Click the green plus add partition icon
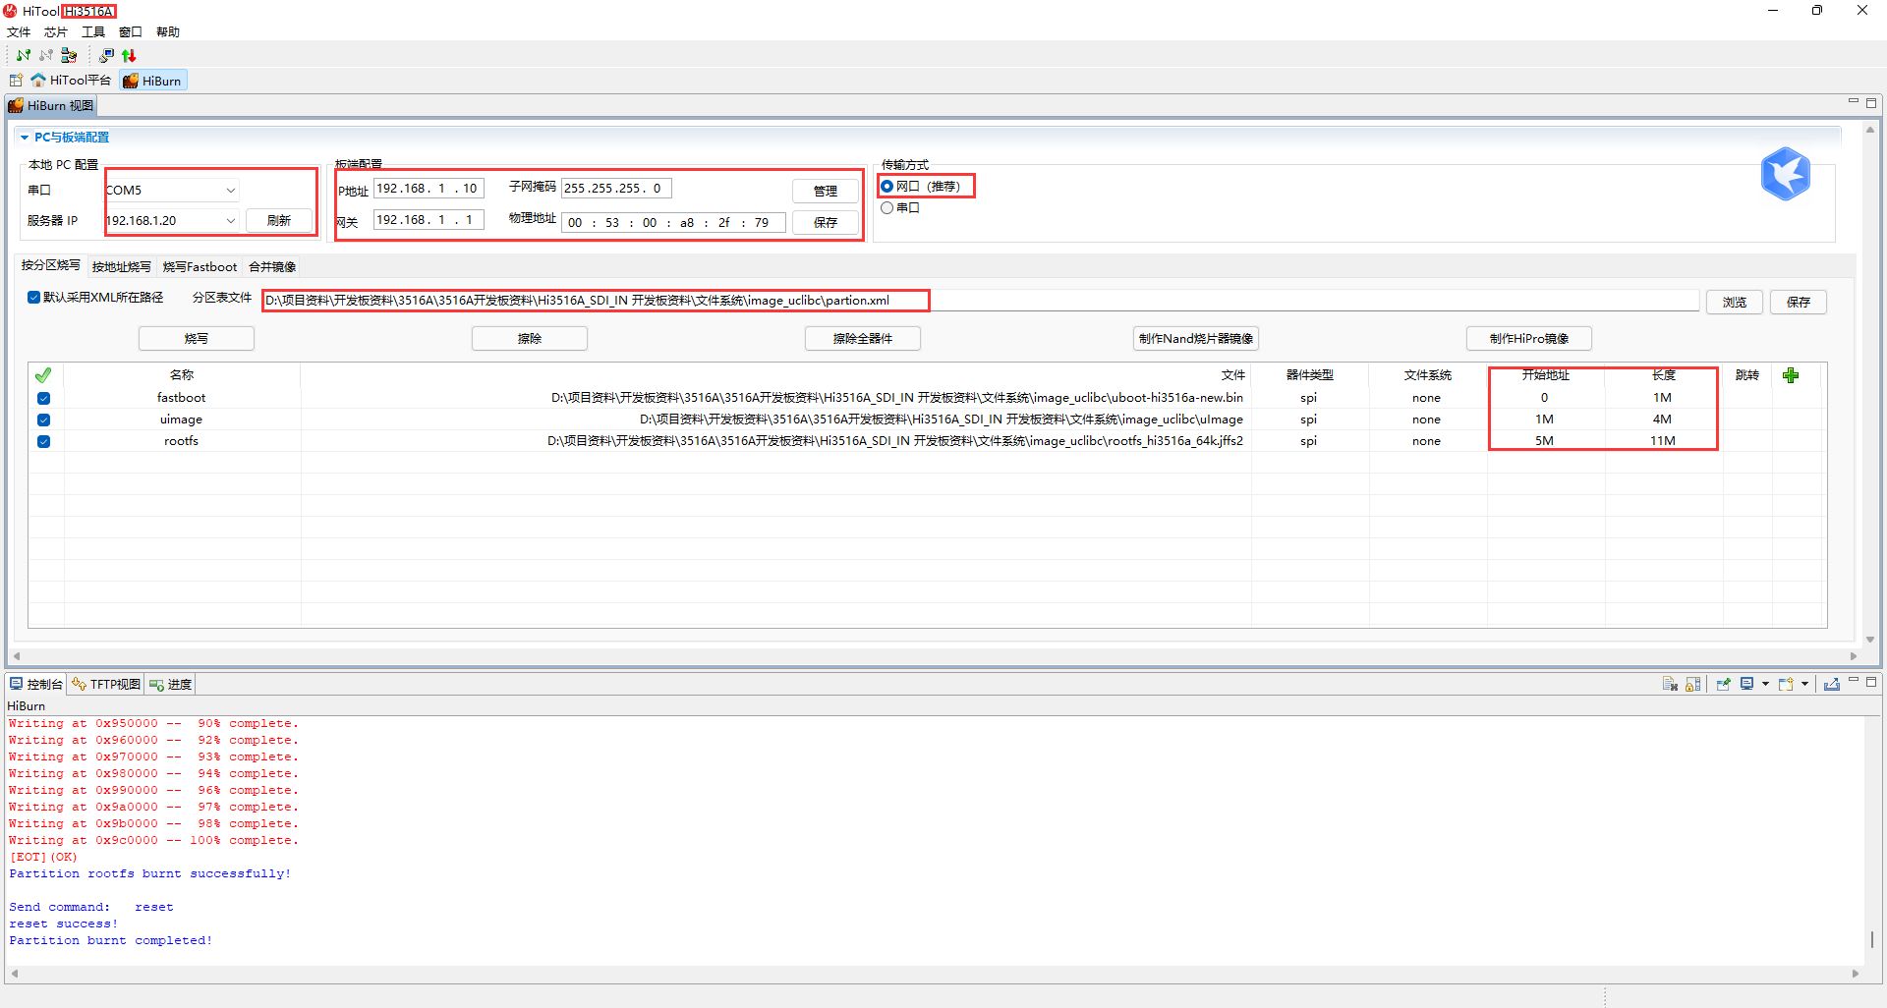This screenshot has height=1008, width=1887. click(1791, 375)
